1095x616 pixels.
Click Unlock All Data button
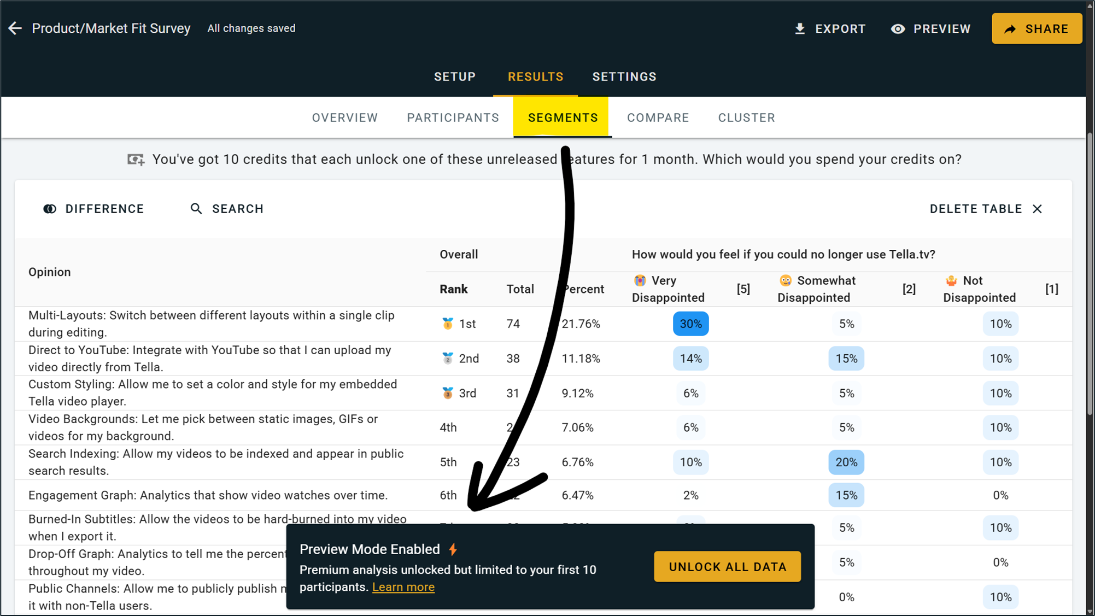click(727, 567)
